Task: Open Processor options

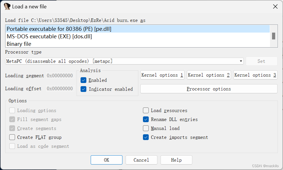Action: coord(209,89)
